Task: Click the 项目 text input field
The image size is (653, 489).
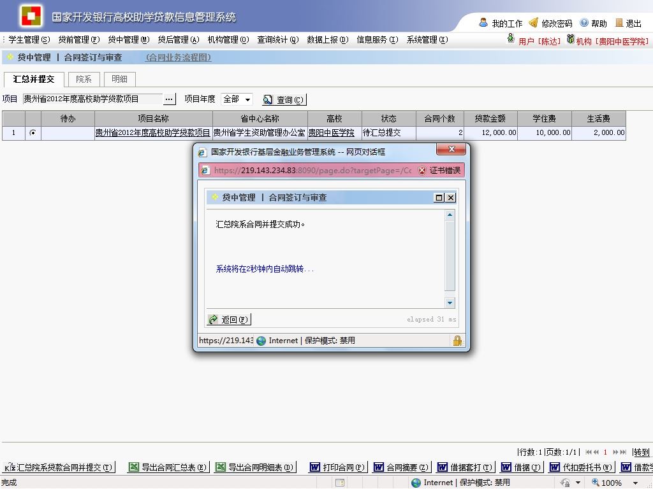Action: coord(92,99)
